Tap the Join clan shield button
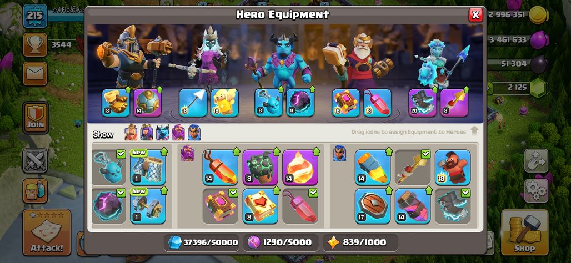 pos(36,118)
